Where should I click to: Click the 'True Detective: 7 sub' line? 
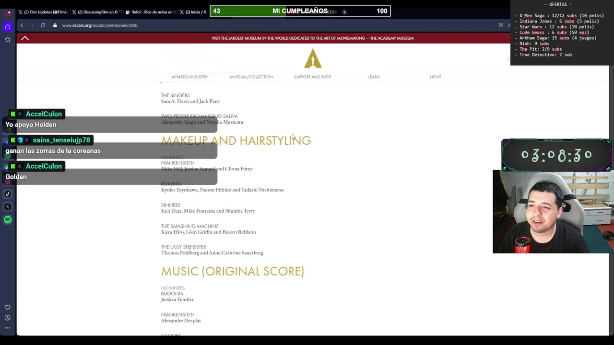coord(543,55)
